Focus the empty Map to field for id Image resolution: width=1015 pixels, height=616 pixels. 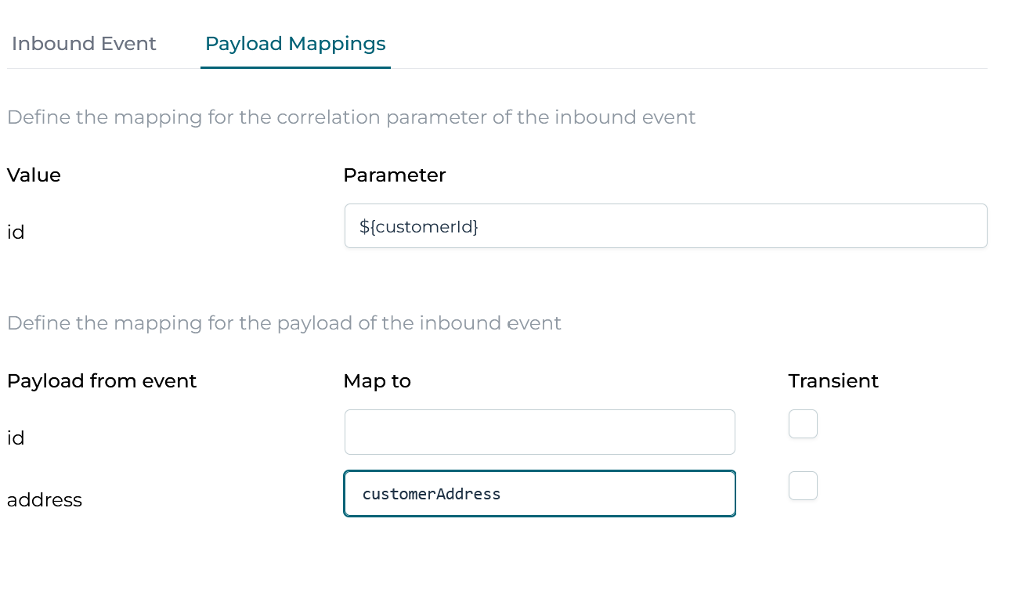coord(540,432)
